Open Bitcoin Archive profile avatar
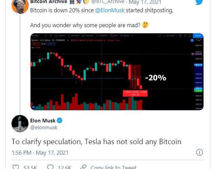This screenshot has width=214, height=169. click(x=20, y=5)
